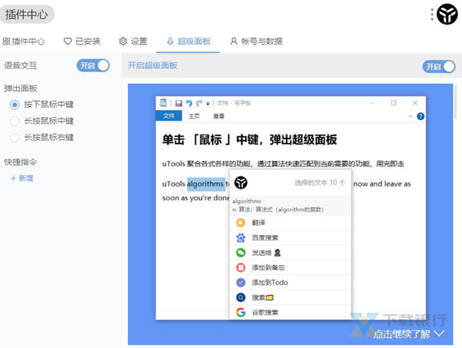This screenshot has height=348, width=462.
Task: Click the save icon in the WordPad preview
Action: [179, 103]
